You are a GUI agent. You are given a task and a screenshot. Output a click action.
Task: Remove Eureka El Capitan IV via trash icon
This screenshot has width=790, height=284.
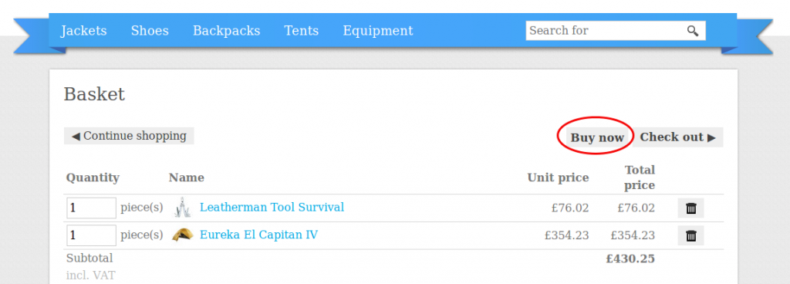point(690,235)
